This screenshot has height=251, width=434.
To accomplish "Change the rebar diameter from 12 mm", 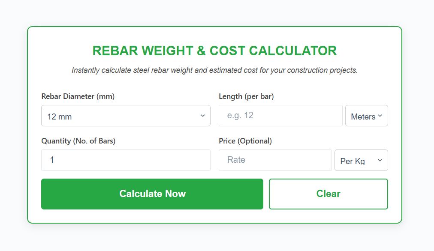I will tap(126, 116).
